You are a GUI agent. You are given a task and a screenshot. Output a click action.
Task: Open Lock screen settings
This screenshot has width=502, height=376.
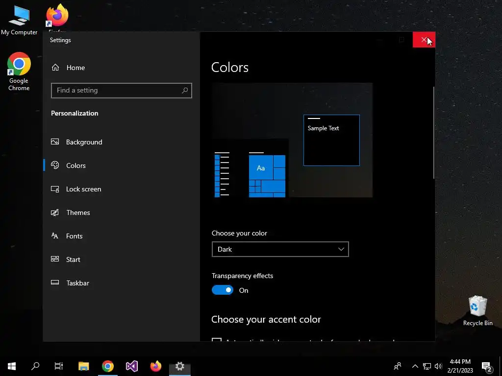(83, 189)
